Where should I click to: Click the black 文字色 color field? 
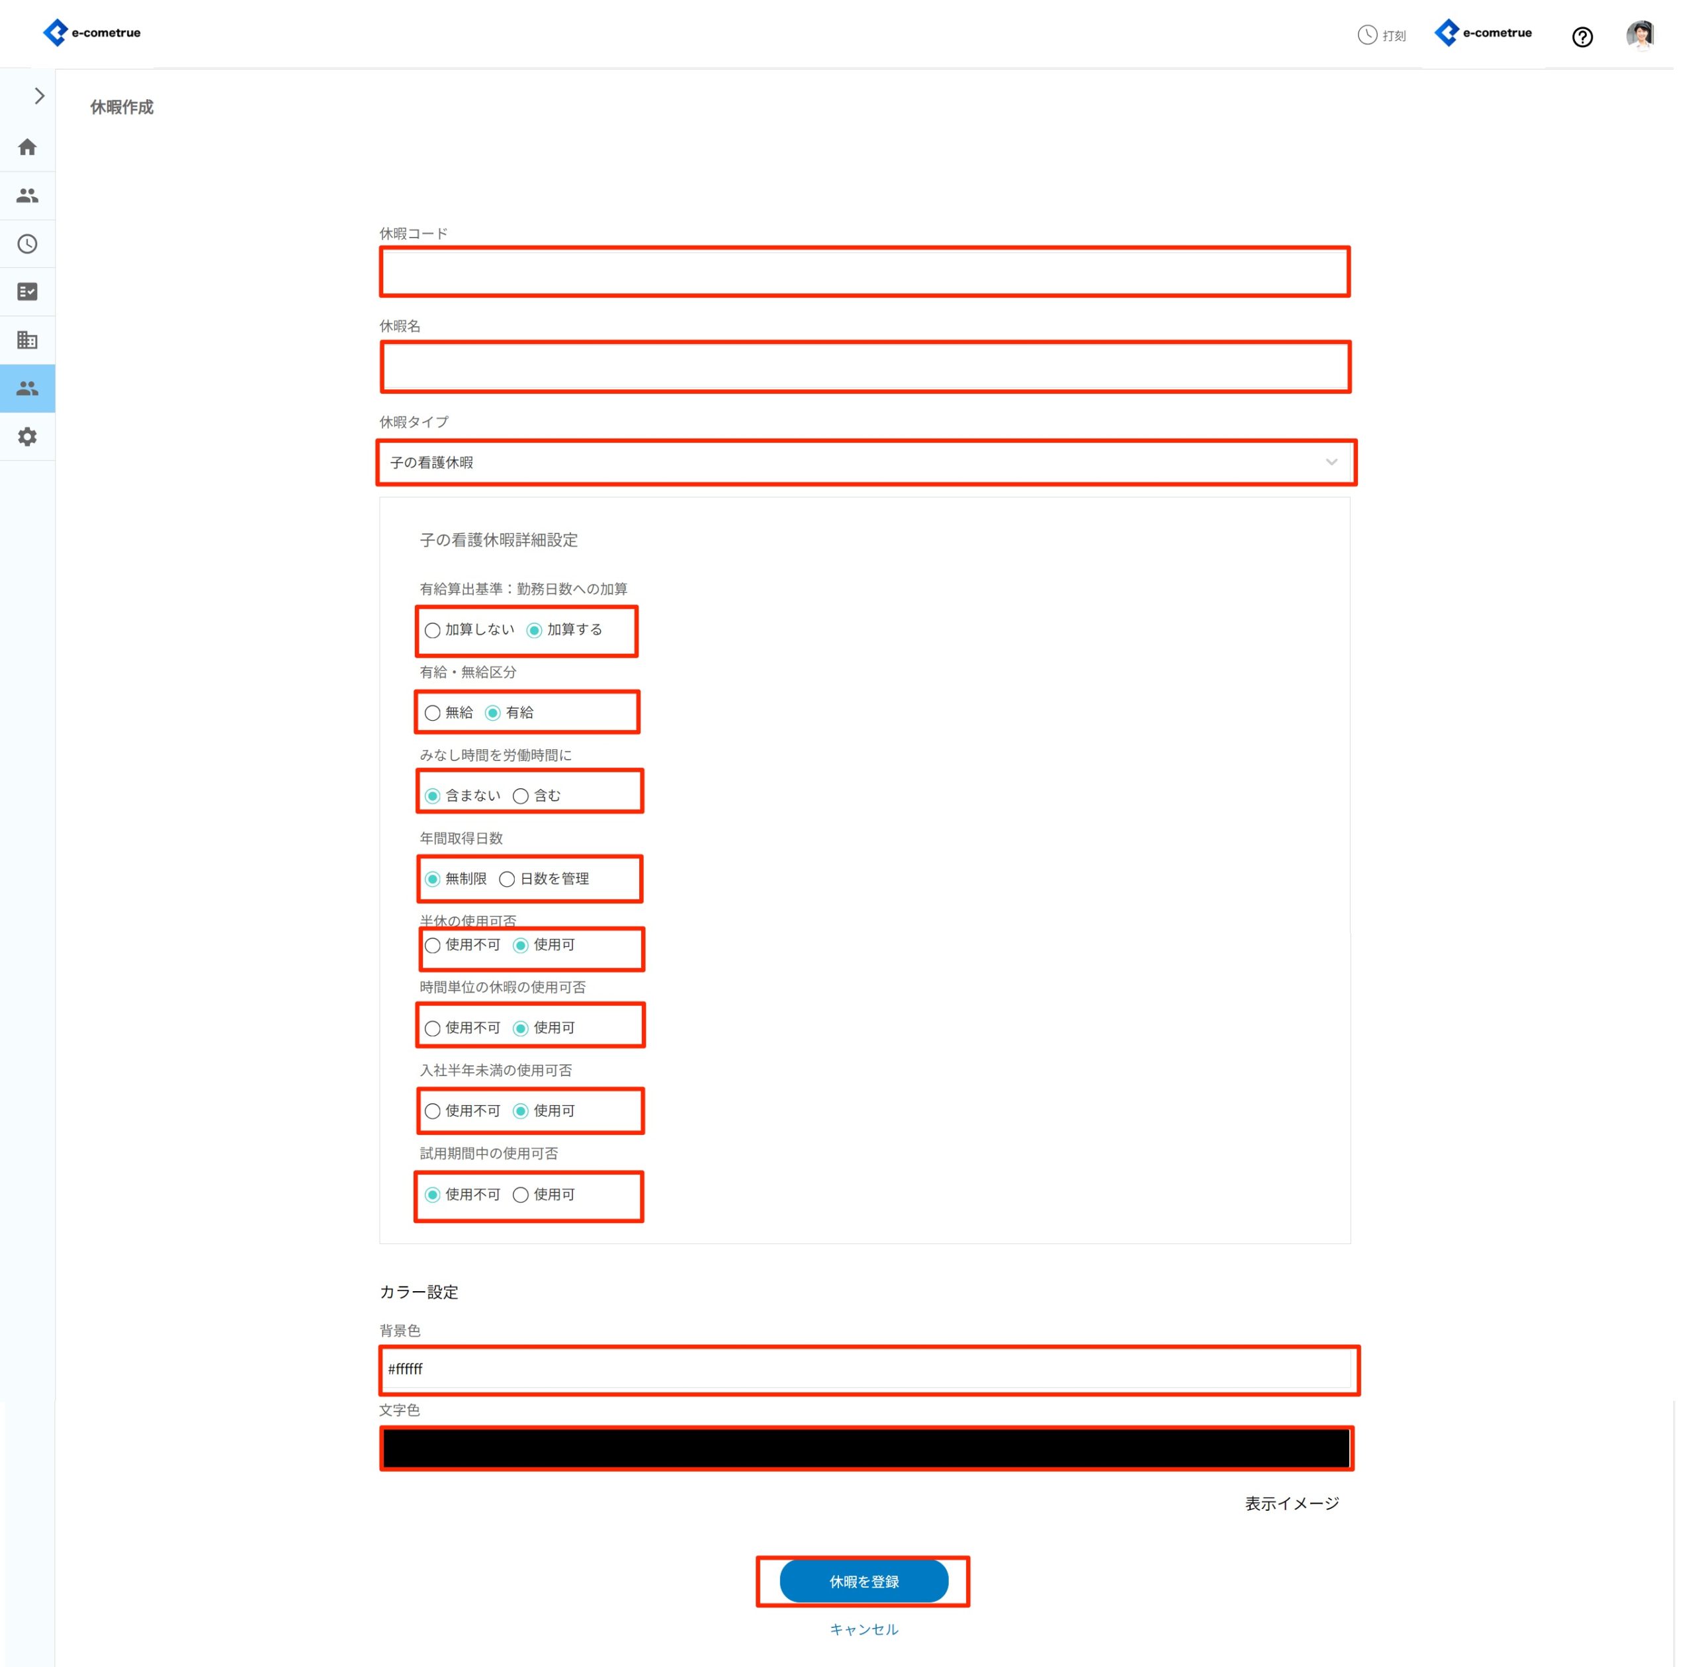click(x=865, y=1448)
